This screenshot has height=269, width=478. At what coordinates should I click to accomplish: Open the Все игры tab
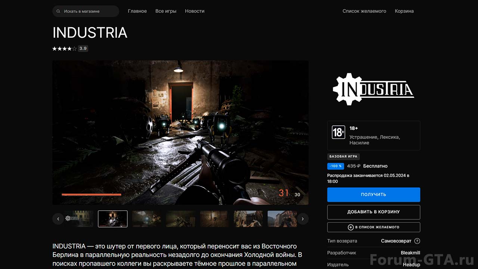(x=166, y=11)
